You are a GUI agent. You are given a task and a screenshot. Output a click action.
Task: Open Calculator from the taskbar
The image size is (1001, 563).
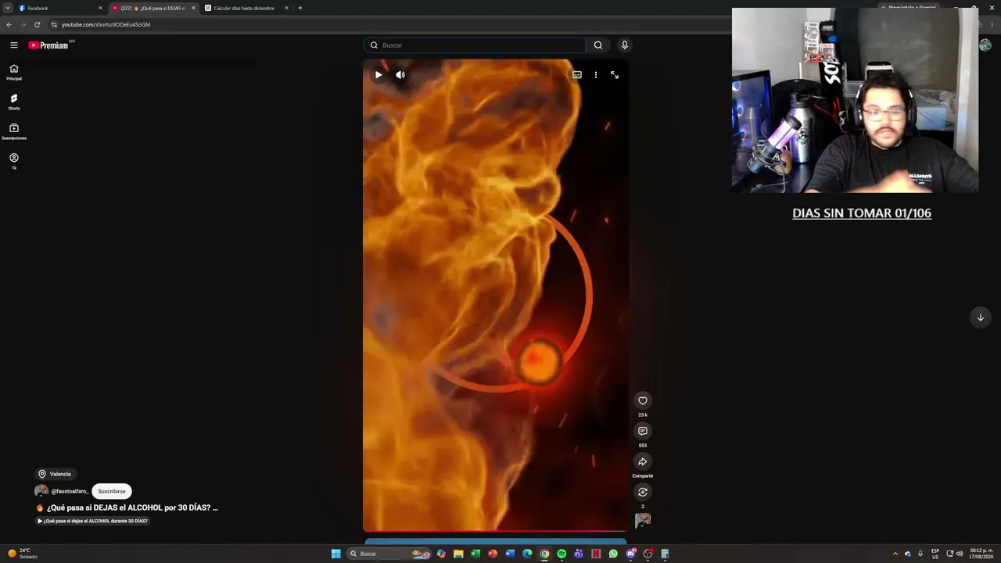[665, 554]
